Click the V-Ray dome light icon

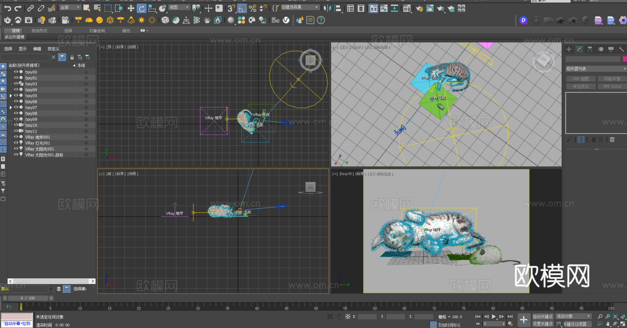[x=89, y=20]
